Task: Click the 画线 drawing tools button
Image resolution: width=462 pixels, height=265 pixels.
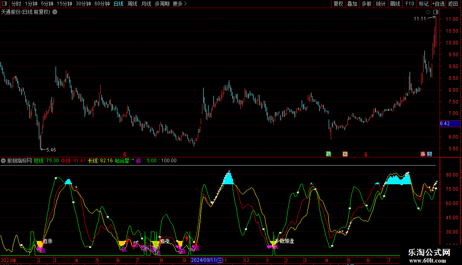Action: coord(395,4)
